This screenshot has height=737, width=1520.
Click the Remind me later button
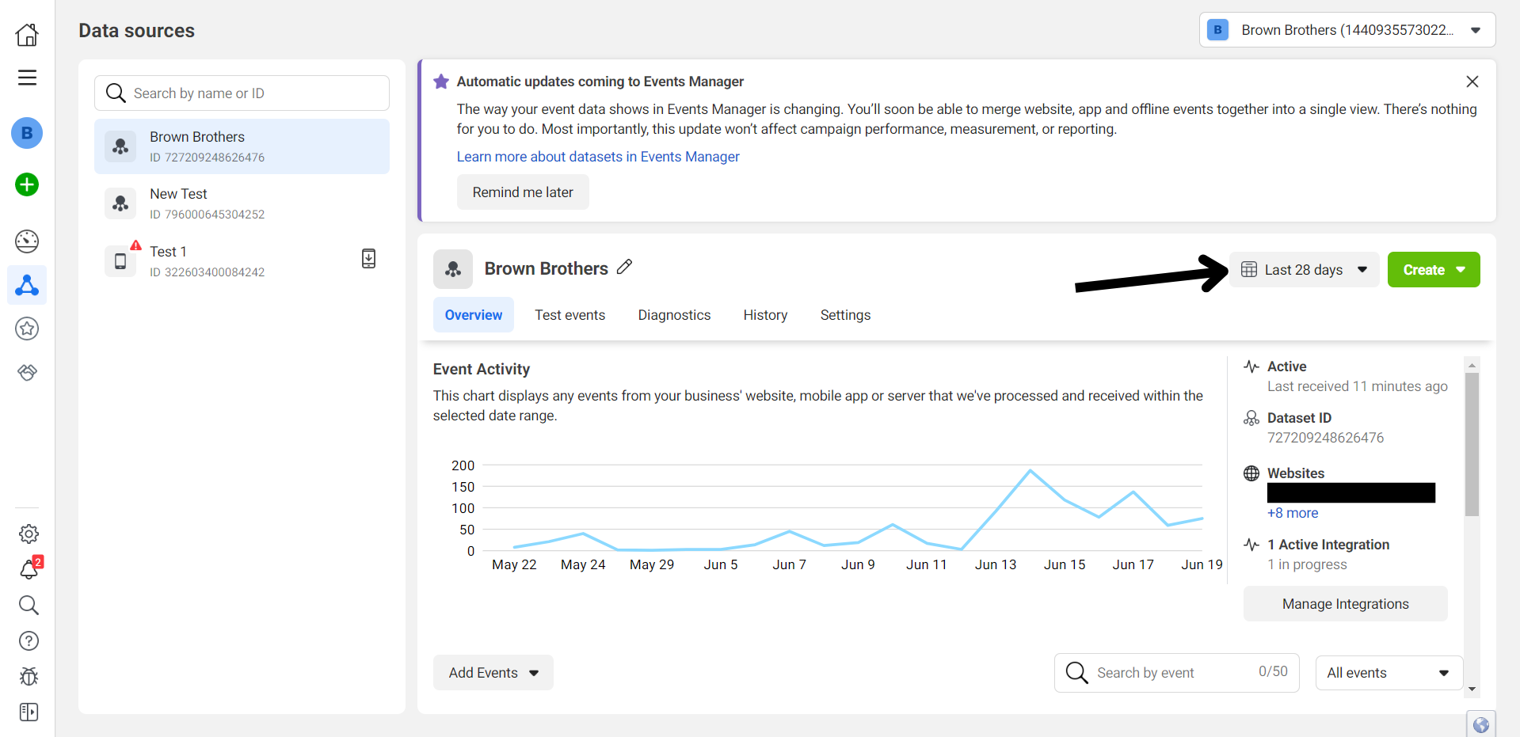(x=523, y=192)
